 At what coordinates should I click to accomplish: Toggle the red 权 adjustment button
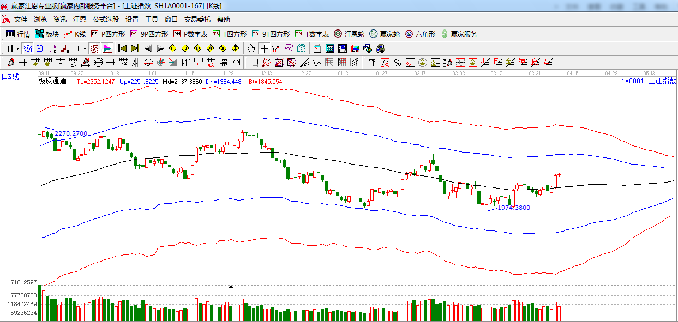click(x=95, y=48)
